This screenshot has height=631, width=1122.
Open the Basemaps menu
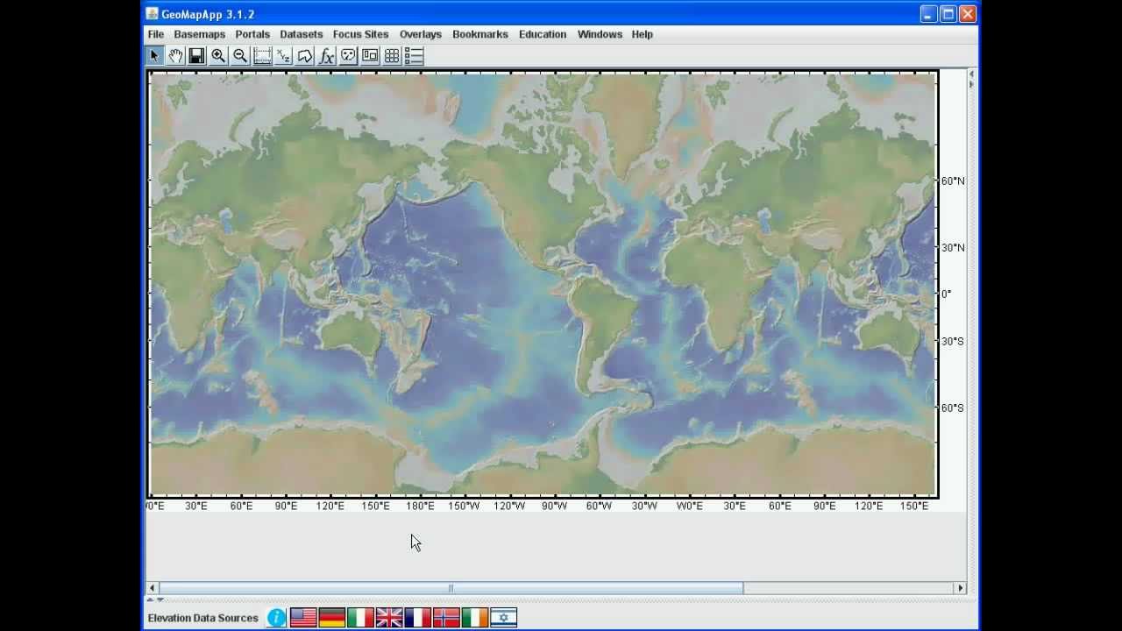coord(200,34)
